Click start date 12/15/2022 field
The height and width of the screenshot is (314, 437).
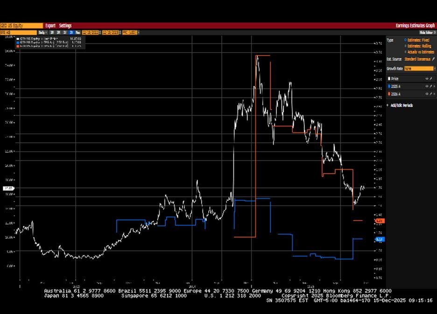90,33
